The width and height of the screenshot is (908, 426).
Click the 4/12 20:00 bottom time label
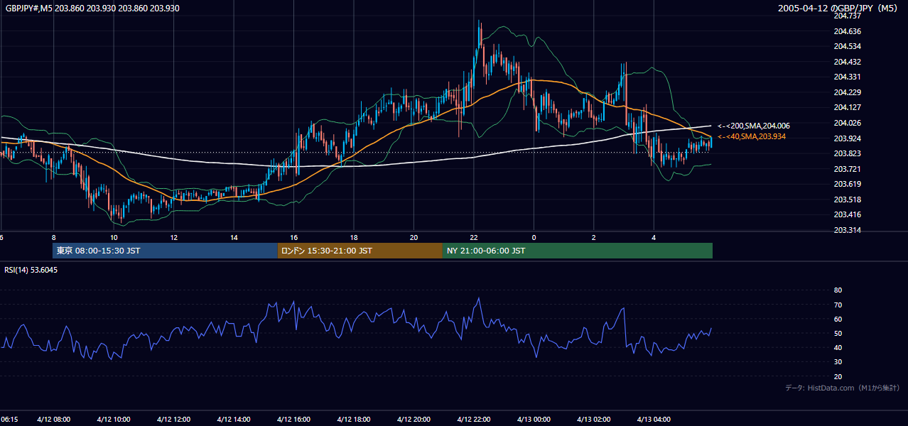pyautogui.click(x=414, y=420)
